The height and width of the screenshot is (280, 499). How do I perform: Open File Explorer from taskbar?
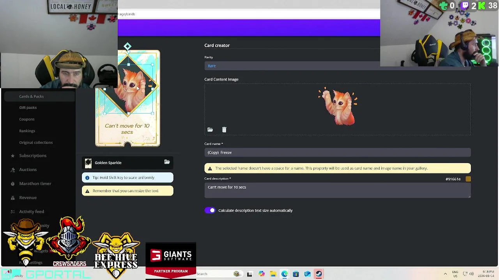(x=273, y=274)
